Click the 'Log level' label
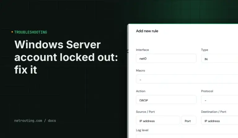This screenshot has height=138, width=238. 142,130
